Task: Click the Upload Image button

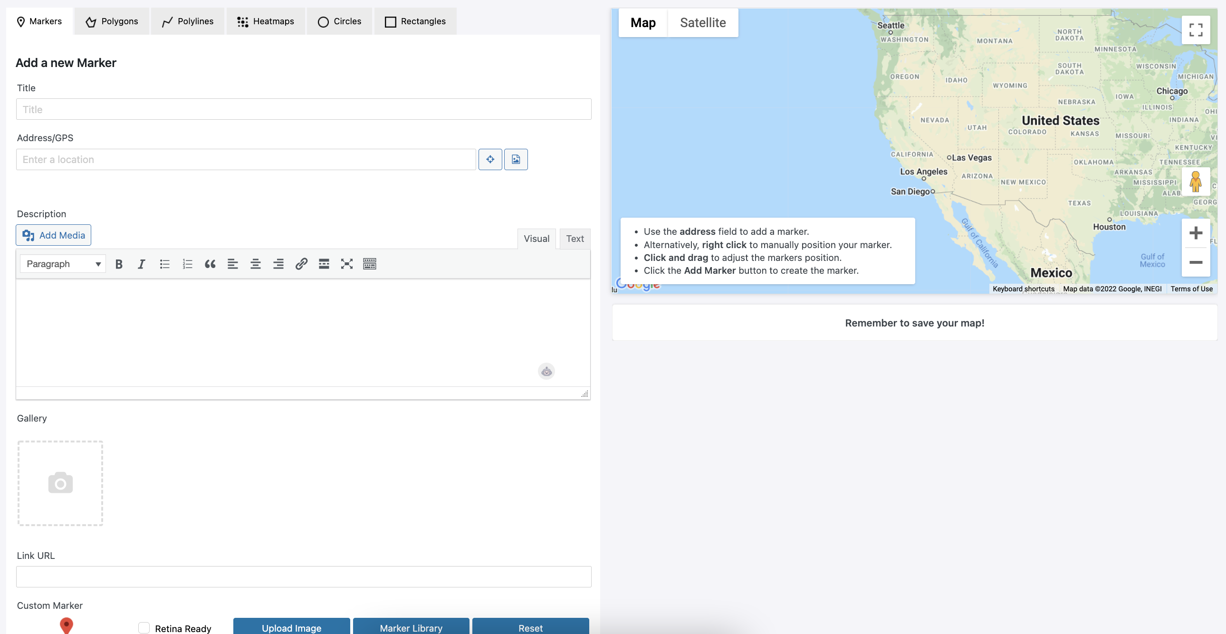Action: (x=291, y=627)
